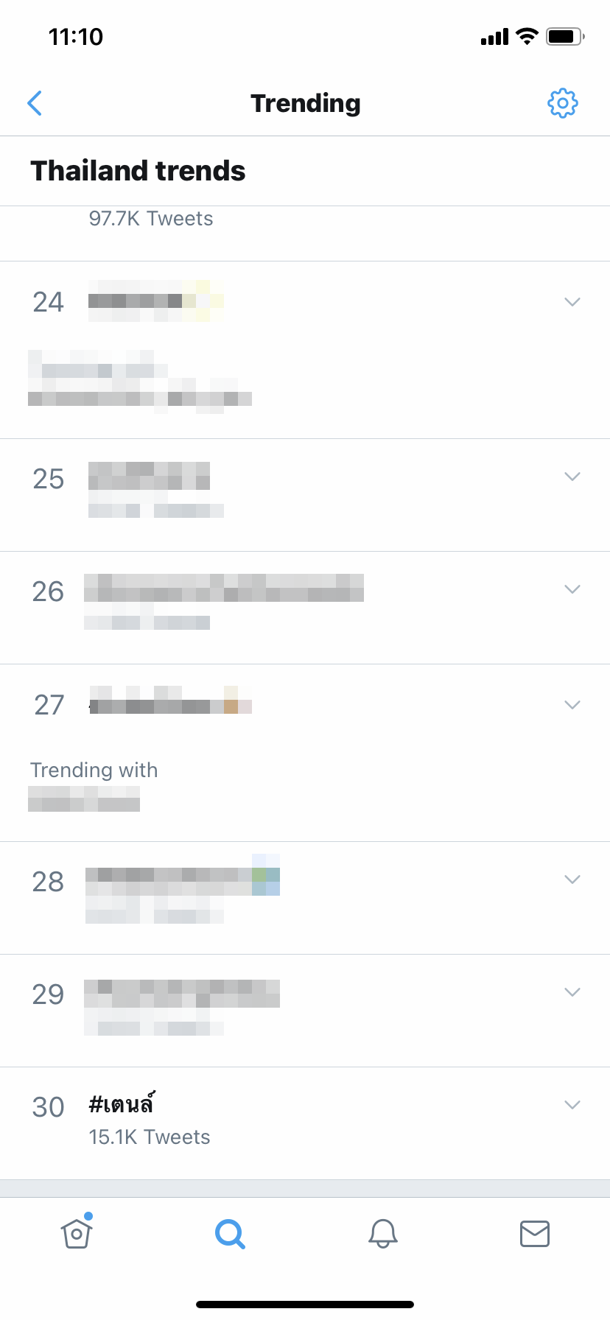The height and width of the screenshot is (1320, 610).
Task: Open trends settings gear icon
Action: coord(562,103)
